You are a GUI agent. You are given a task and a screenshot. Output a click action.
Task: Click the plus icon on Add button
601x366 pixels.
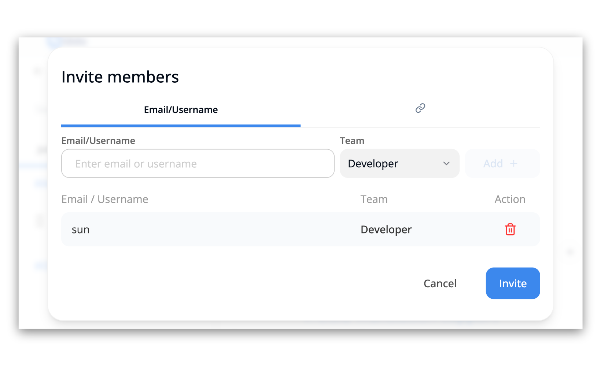click(x=514, y=164)
